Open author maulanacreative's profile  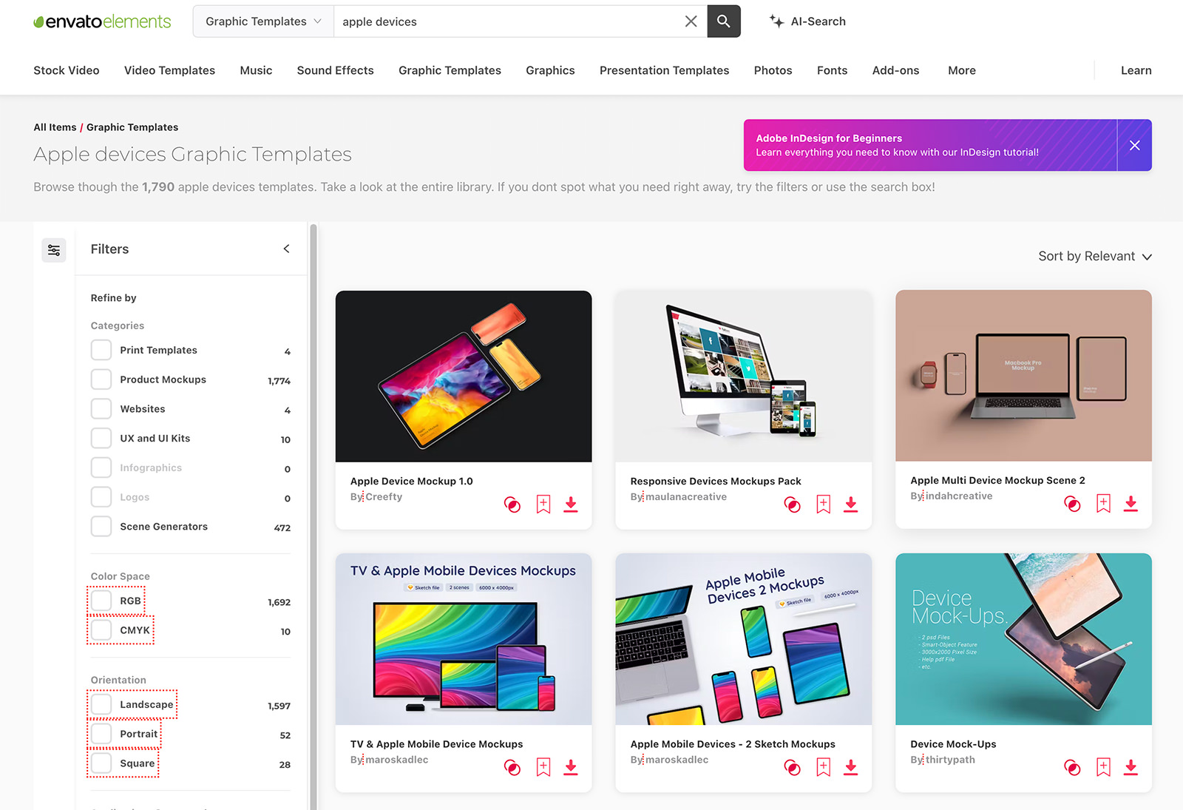686,497
